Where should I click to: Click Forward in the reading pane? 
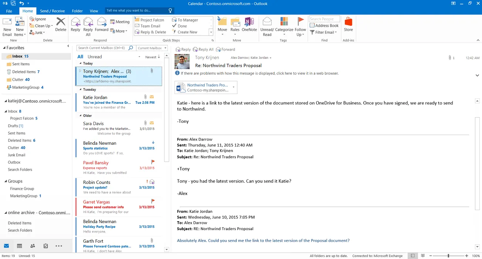225,49
